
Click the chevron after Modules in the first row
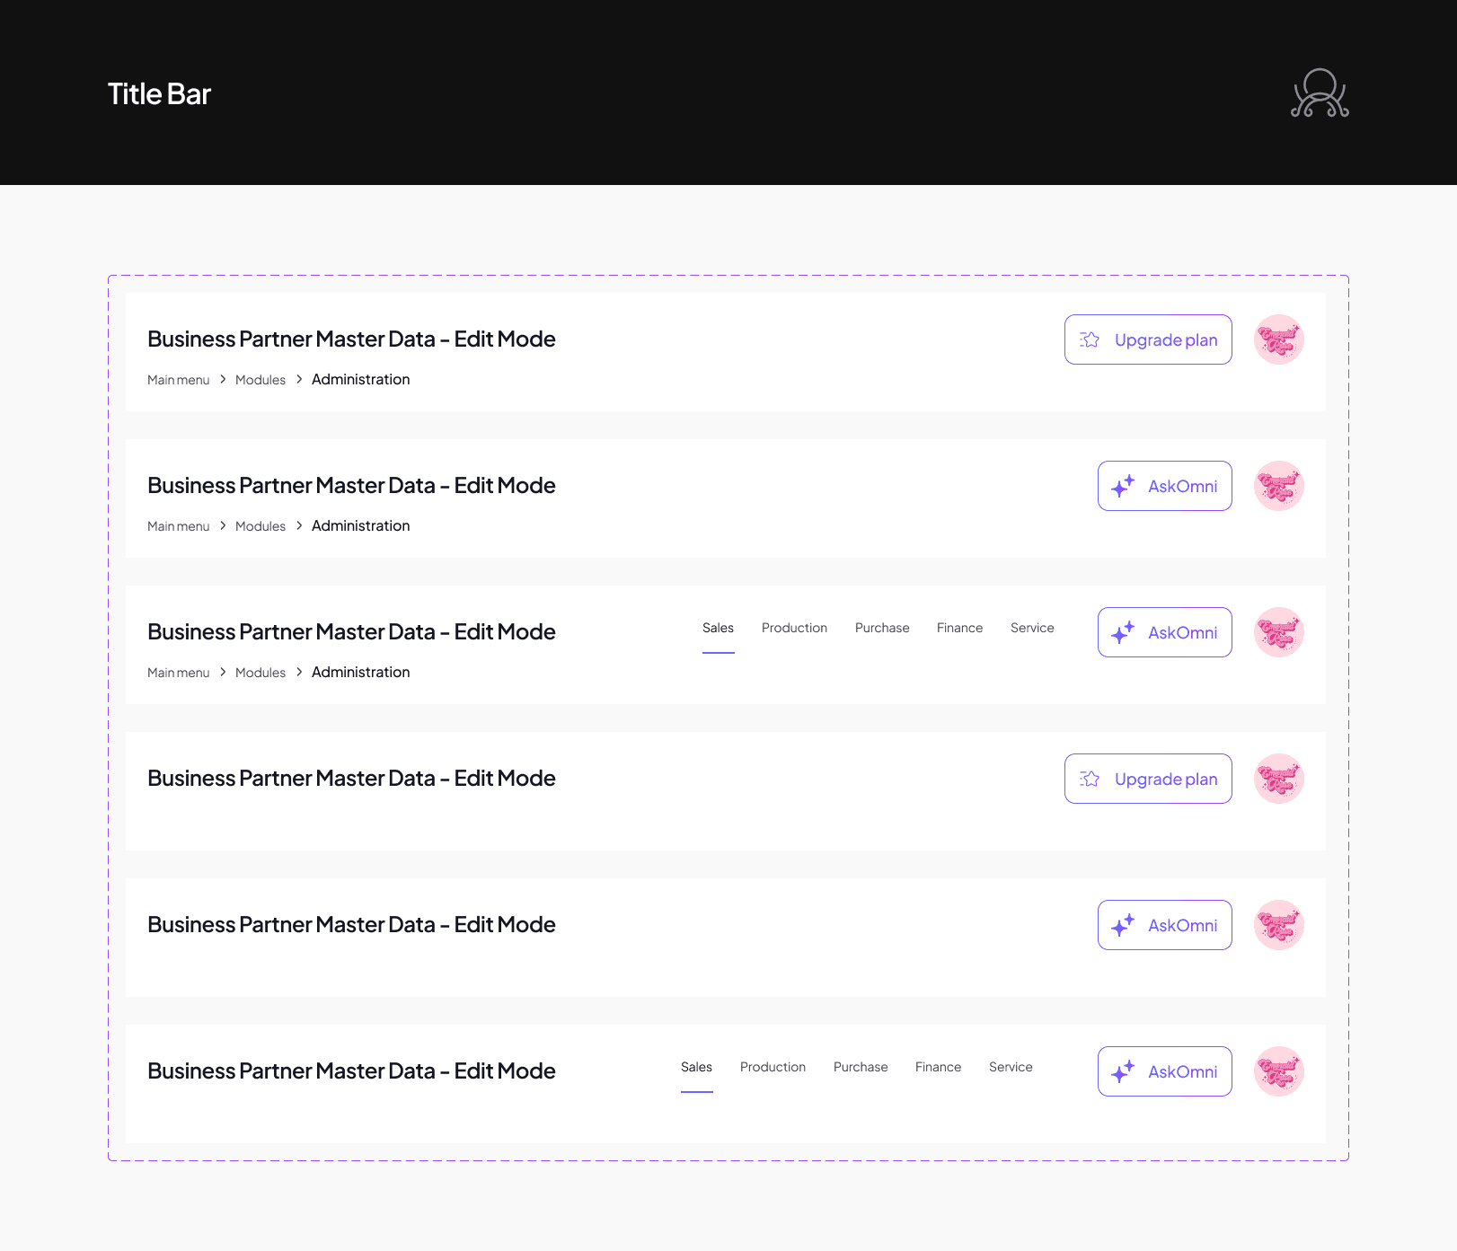tap(299, 379)
